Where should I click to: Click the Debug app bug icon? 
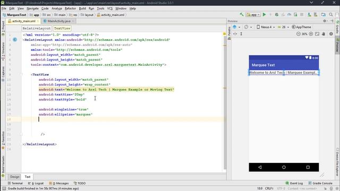277,15
